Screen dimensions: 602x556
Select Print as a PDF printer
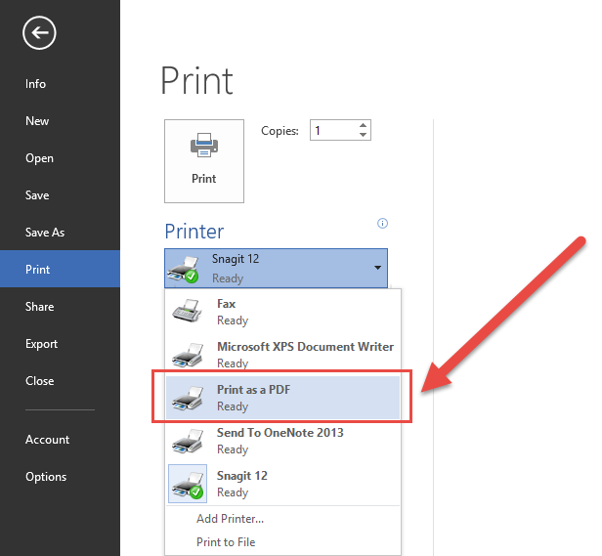[x=283, y=398]
